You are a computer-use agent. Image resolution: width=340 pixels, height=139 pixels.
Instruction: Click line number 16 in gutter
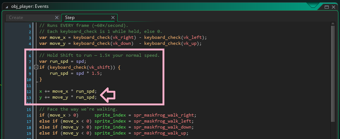pos(29,115)
